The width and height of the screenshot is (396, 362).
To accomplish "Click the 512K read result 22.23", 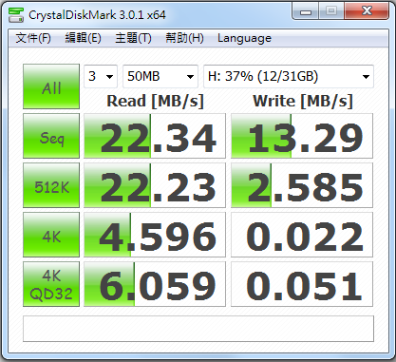I will click(155, 185).
